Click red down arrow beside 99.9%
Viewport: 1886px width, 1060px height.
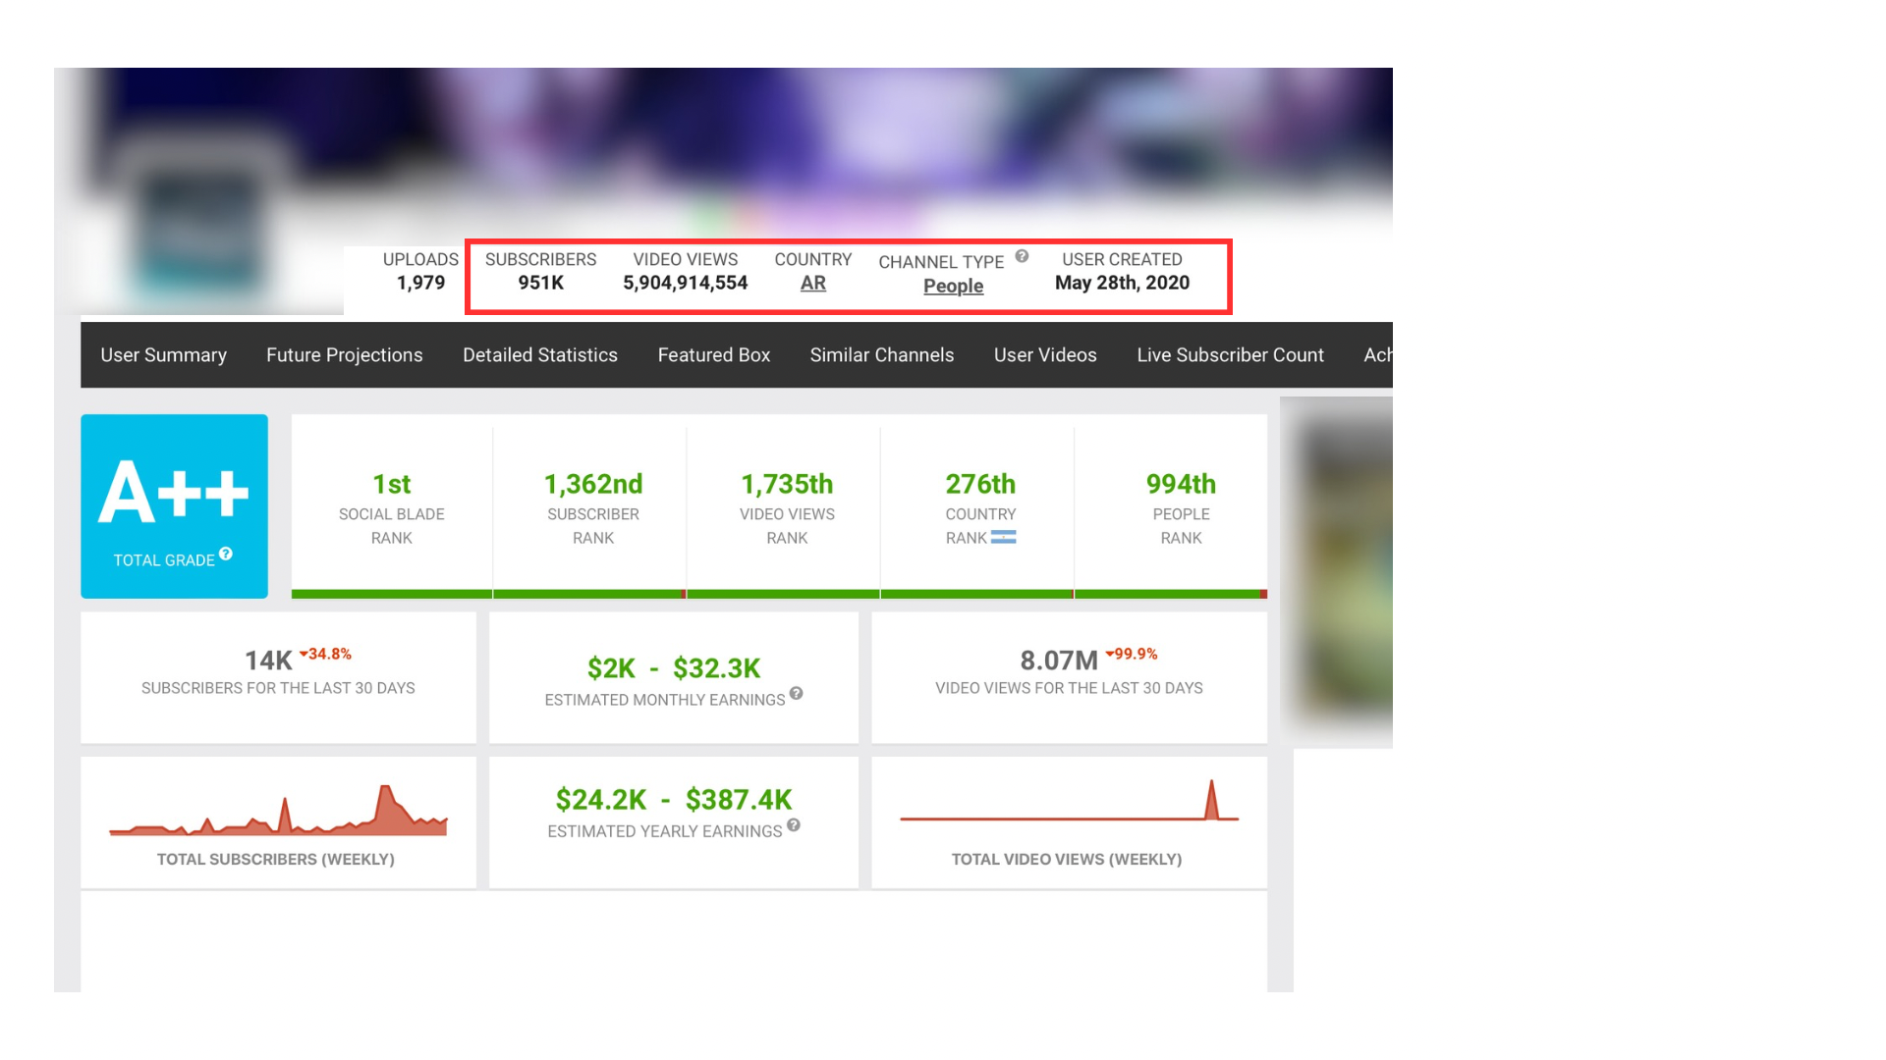coord(1109,653)
